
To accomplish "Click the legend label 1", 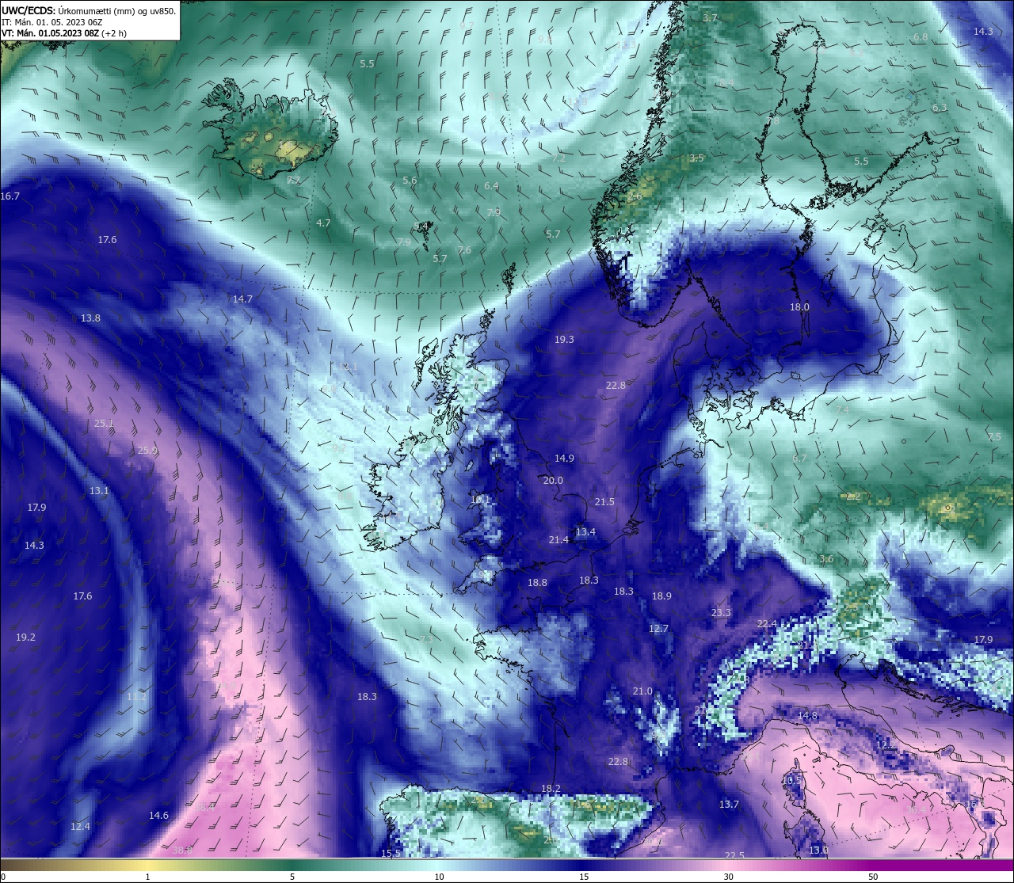I will tap(148, 877).
